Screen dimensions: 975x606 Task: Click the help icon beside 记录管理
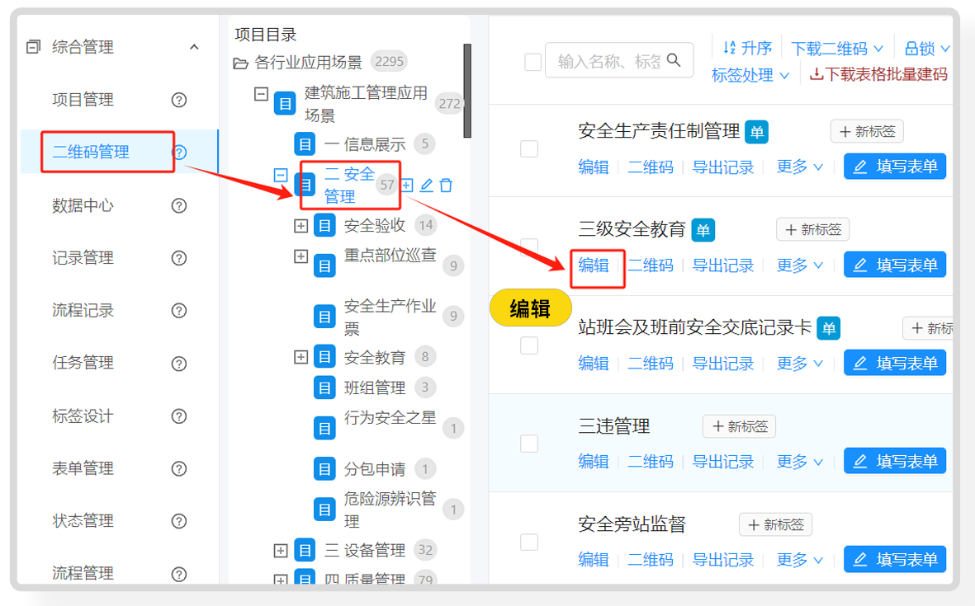coord(179,258)
